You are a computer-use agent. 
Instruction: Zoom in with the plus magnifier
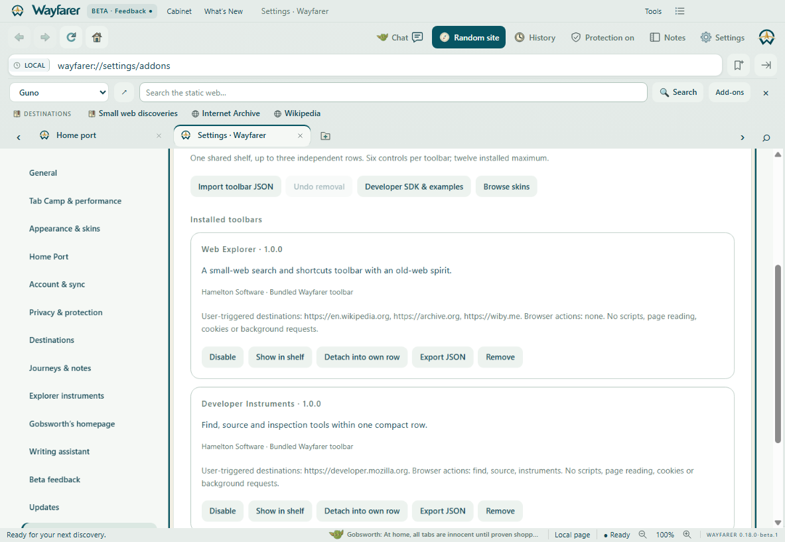click(687, 535)
